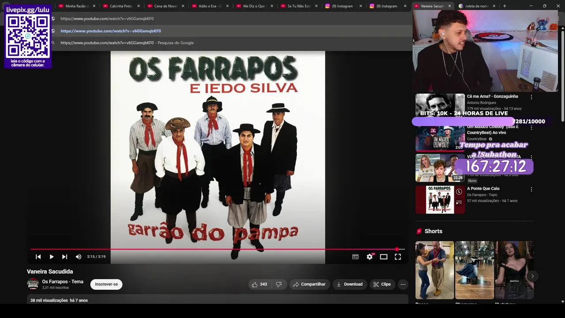
Task: Open the second Short with dance floor
Action: coord(475,270)
